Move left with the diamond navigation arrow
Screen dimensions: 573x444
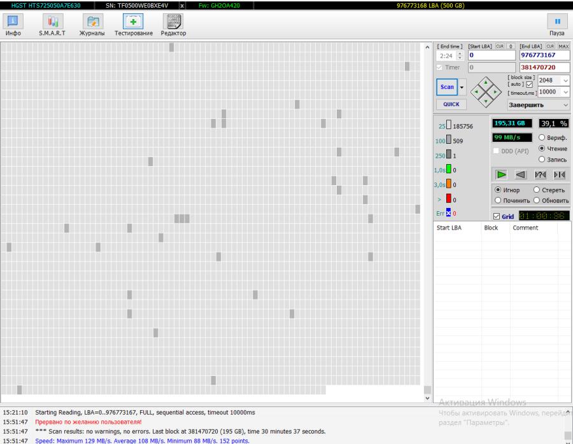[476, 92]
